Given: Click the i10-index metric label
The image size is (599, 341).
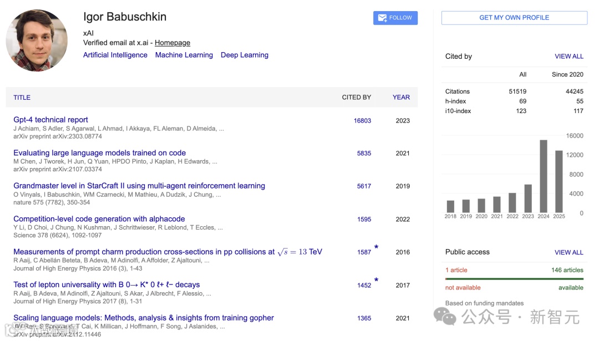Looking at the screenshot, I should (458, 111).
